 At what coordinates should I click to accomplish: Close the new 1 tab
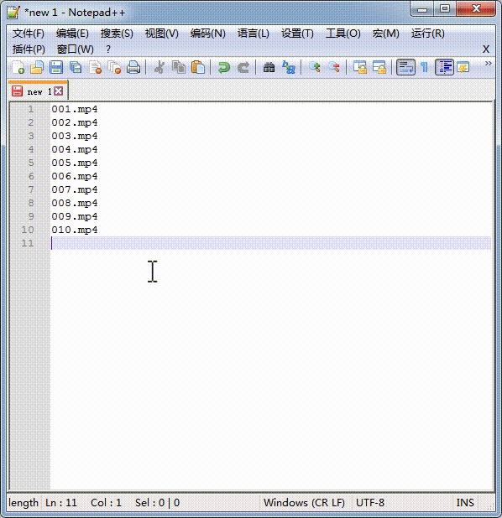[58, 91]
